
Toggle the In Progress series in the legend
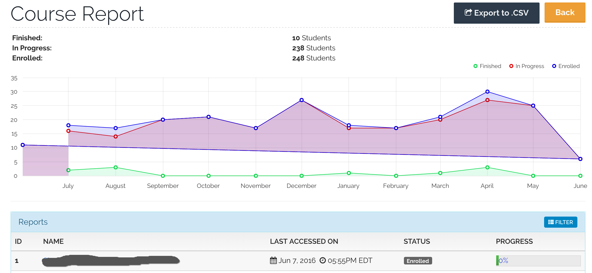529,66
